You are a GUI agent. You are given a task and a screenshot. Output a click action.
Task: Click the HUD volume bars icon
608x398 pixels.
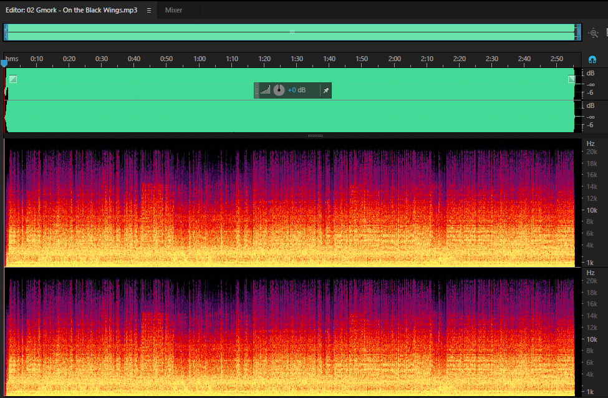(x=265, y=90)
